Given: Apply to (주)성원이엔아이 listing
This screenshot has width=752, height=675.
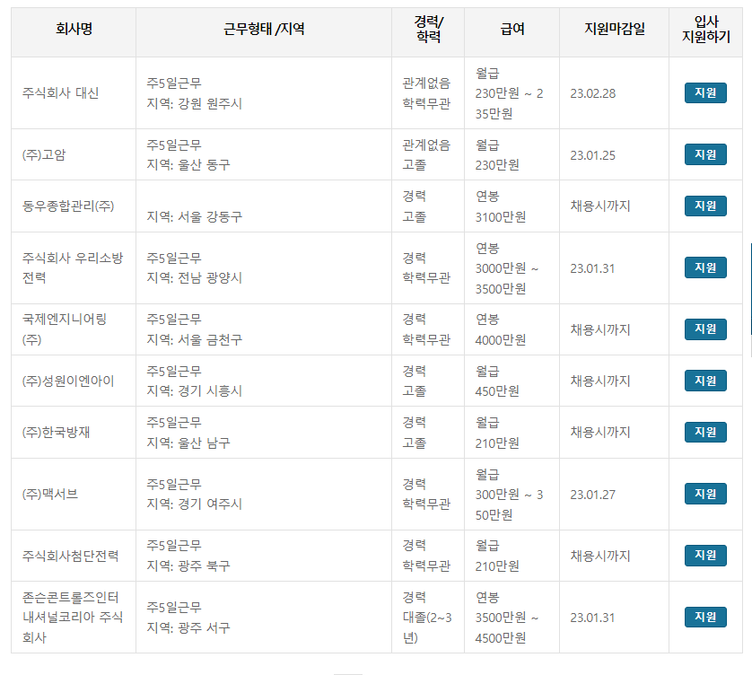Looking at the screenshot, I should point(704,380).
